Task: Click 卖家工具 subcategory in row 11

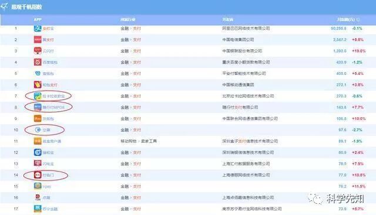Action: (149, 141)
